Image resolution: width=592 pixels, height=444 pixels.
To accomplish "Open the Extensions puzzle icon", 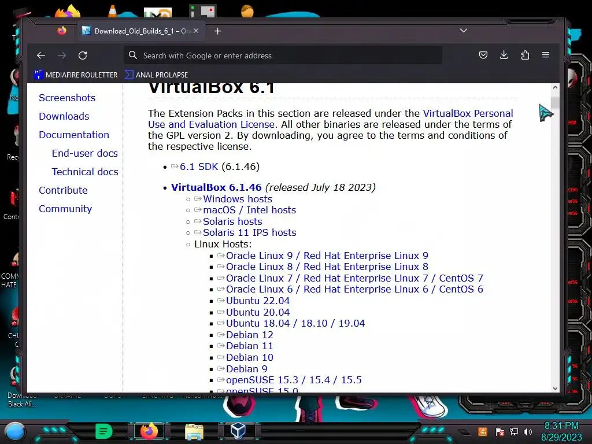I will (x=525, y=55).
